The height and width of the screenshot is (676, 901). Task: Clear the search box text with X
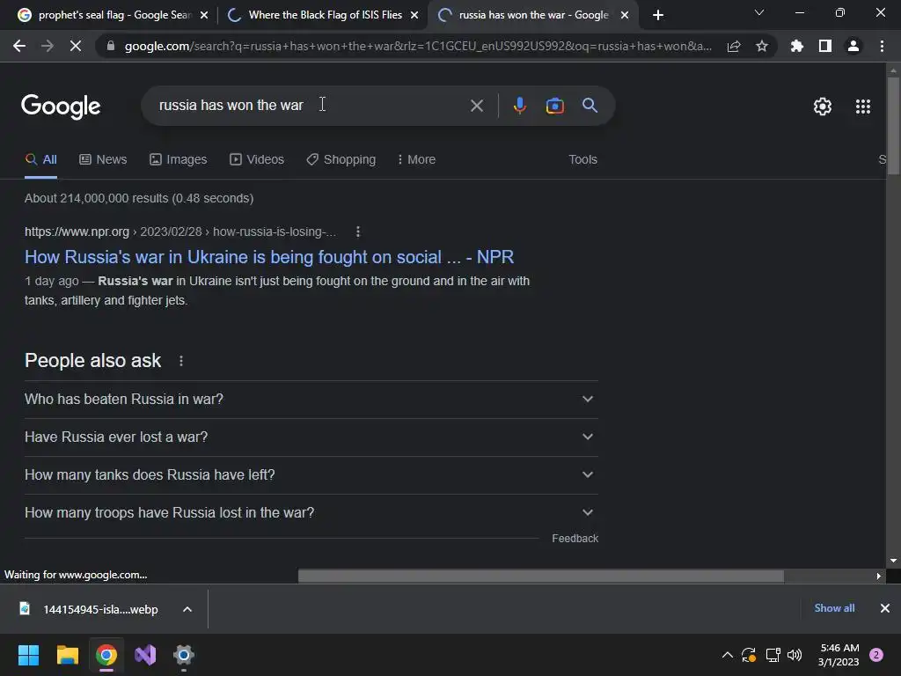[x=476, y=106]
